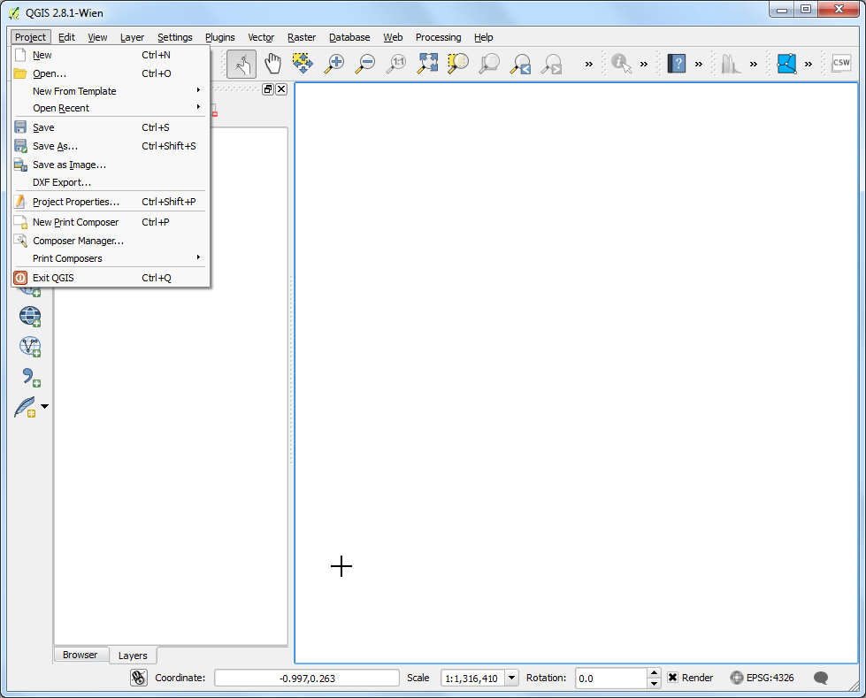
Task: Decrease rotation with the down arrow
Action: (x=654, y=683)
